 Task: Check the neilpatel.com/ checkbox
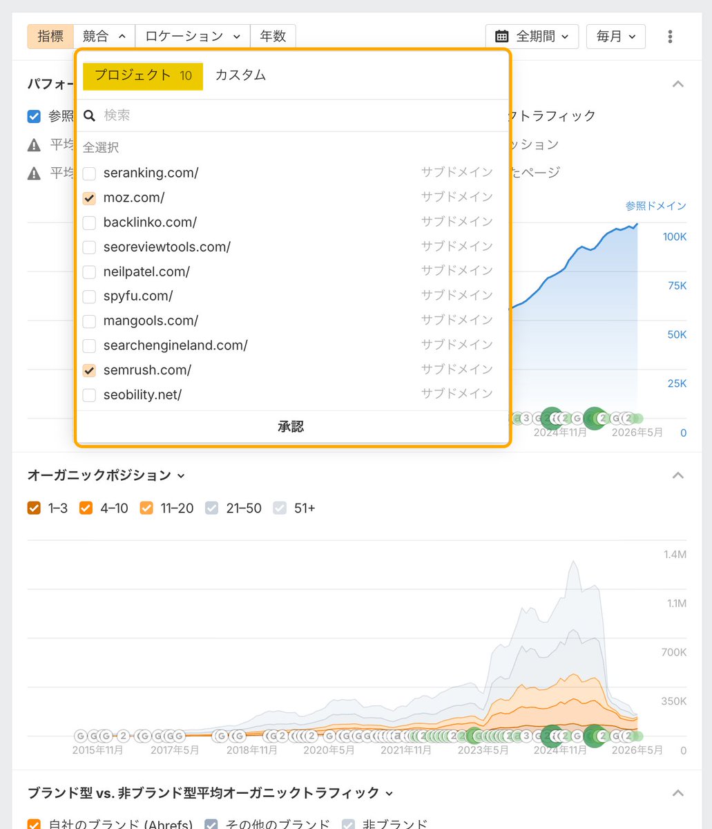tap(89, 272)
